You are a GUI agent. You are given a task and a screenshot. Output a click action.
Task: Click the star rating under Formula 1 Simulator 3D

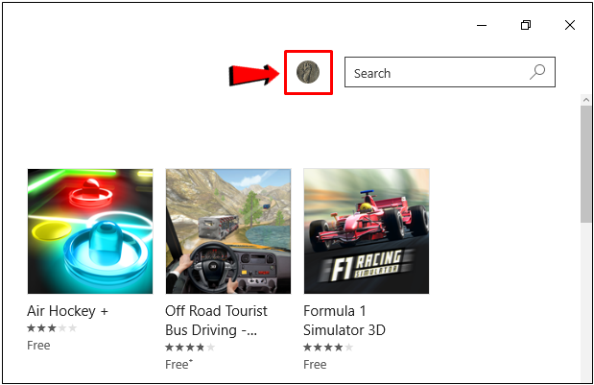coord(327,347)
